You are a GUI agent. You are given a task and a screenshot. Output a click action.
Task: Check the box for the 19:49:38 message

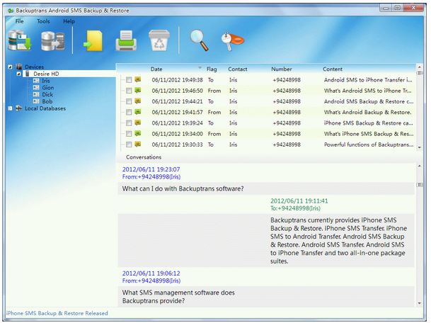tap(129, 80)
